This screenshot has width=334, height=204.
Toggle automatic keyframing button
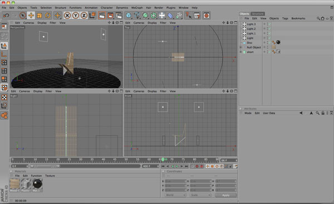tap(202, 166)
